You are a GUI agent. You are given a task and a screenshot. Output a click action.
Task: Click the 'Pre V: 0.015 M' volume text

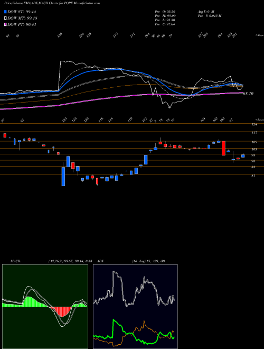(209, 16)
